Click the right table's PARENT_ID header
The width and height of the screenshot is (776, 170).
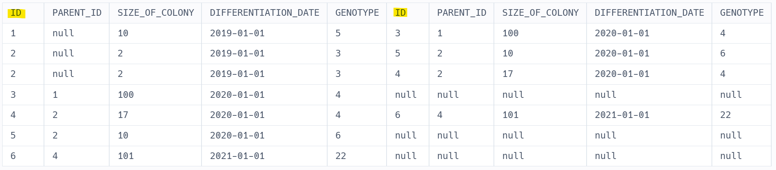pos(461,13)
